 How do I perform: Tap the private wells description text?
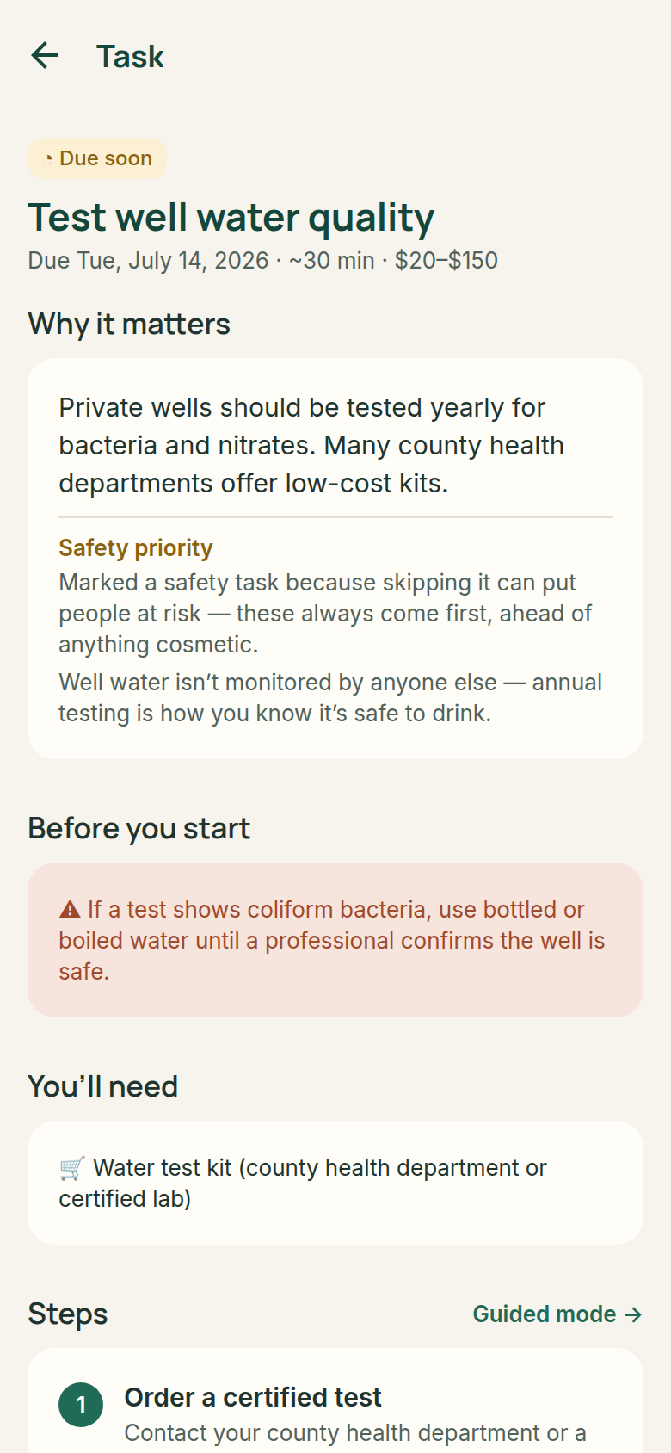[311, 445]
